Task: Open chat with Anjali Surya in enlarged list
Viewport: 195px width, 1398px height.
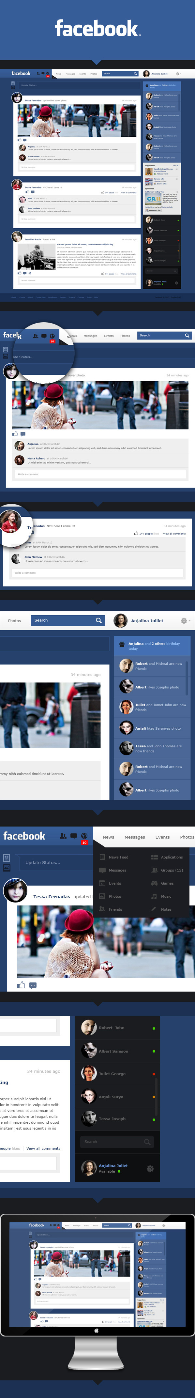Action: 118,1096
